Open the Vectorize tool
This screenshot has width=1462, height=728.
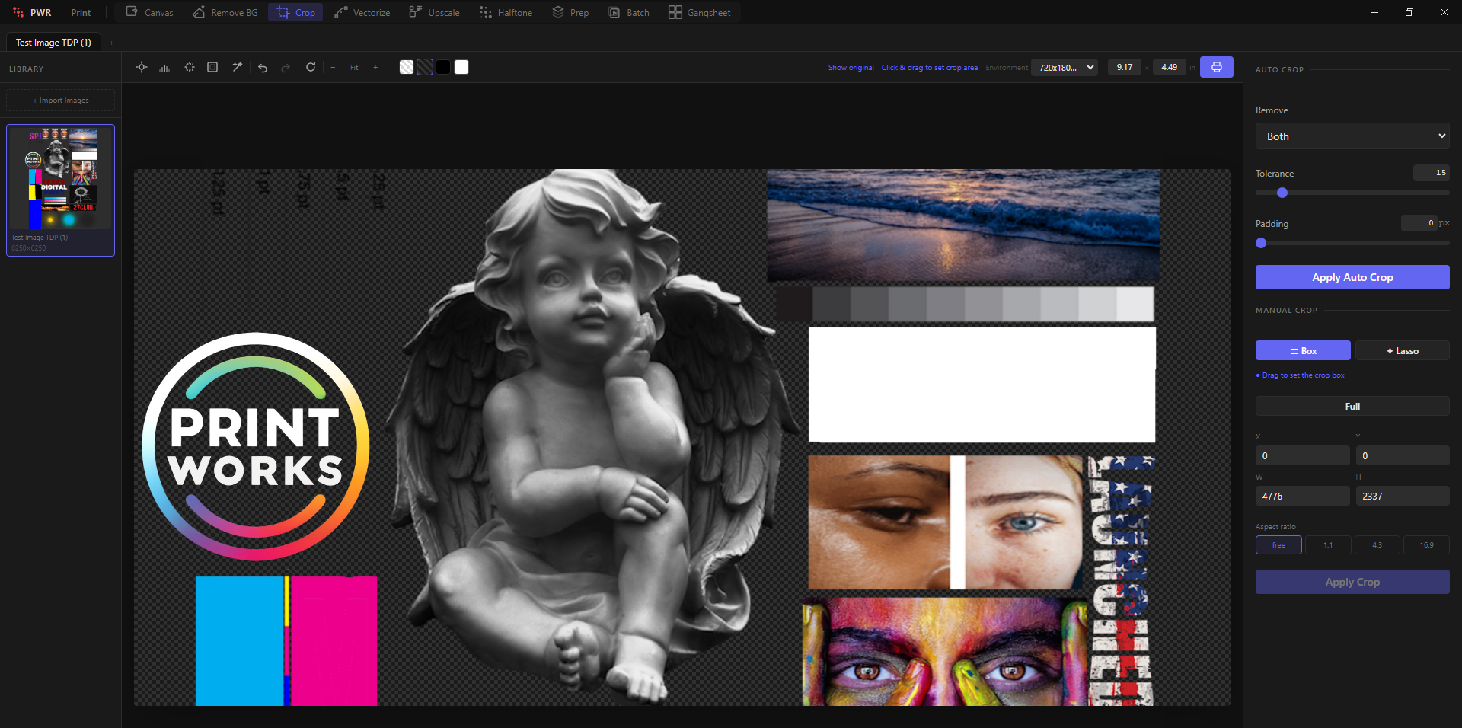click(x=362, y=13)
